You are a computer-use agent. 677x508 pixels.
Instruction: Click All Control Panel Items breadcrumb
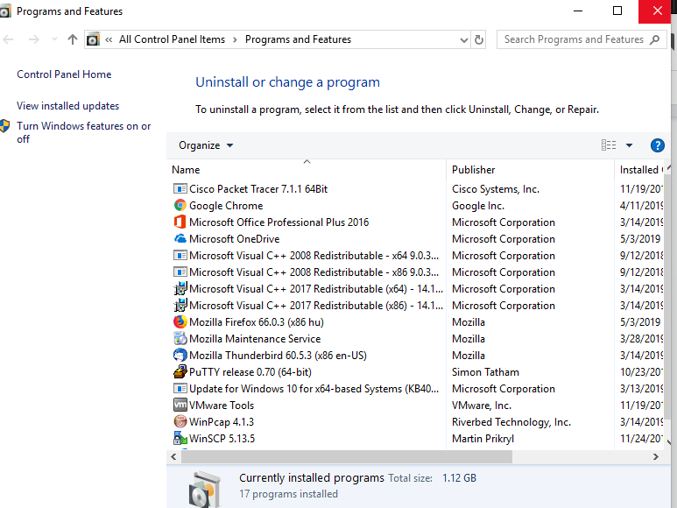click(x=172, y=39)
